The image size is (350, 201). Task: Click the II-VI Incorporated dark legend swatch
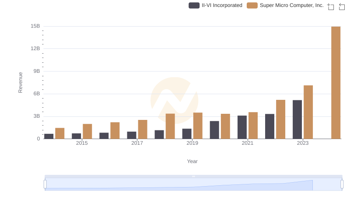[x=194, y=5]
